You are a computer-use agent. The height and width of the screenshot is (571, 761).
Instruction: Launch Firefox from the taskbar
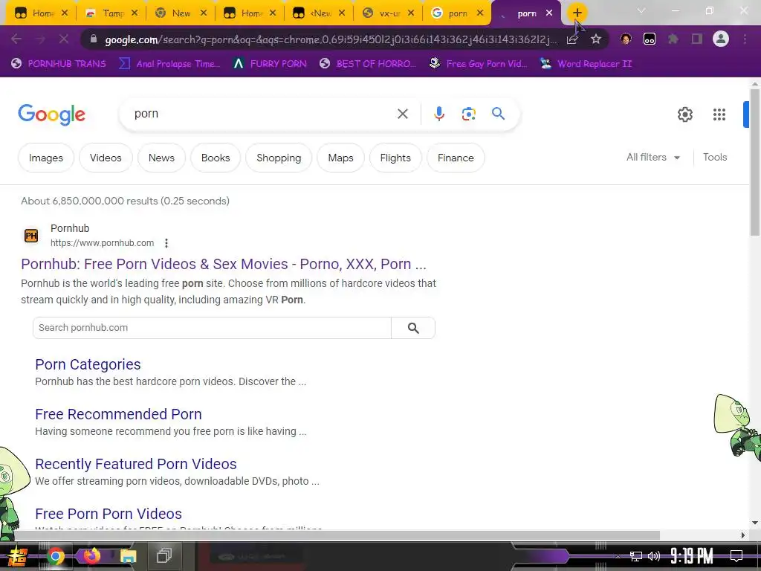(91, 556)
